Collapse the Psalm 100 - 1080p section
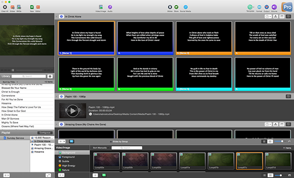 point(56,97)
